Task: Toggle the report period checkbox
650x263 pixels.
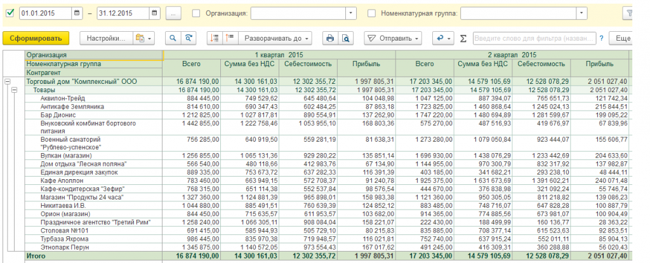Action: (10, 13)
